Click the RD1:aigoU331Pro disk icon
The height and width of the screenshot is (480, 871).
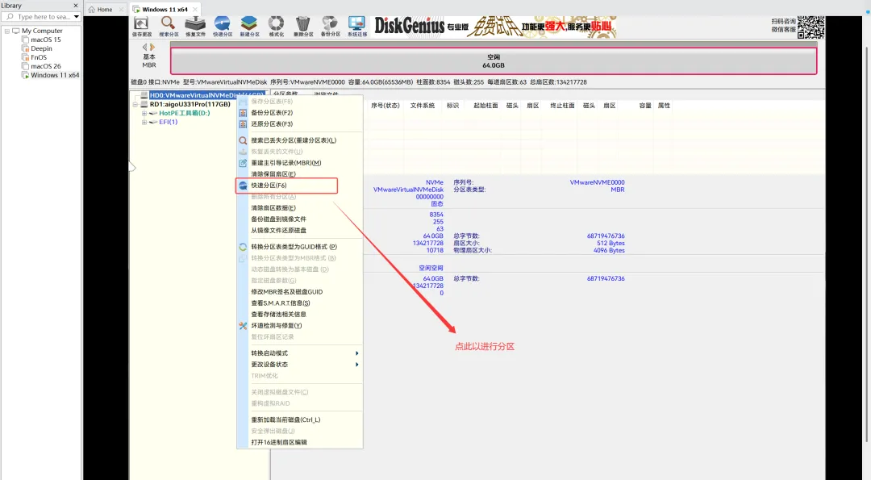coord(144,104)
